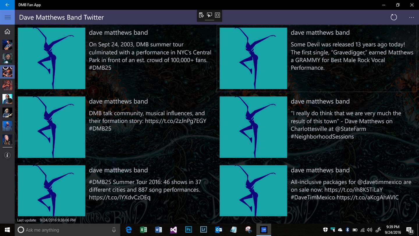Screen dimensions: 419x236
Task: Open Visual Studio from the taskbar
Action: [173, 230]
